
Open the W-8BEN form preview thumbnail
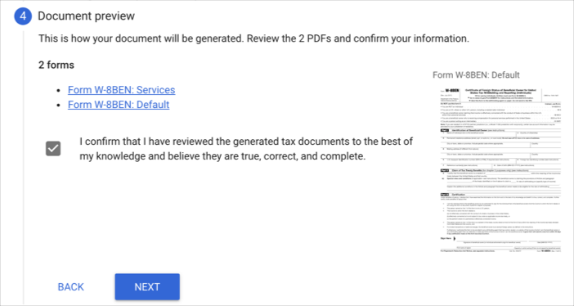point(500,170)
